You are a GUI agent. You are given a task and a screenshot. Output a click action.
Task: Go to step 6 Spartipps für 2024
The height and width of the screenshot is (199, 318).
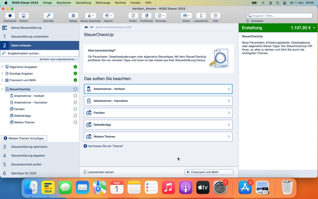(x=39, y=173)
